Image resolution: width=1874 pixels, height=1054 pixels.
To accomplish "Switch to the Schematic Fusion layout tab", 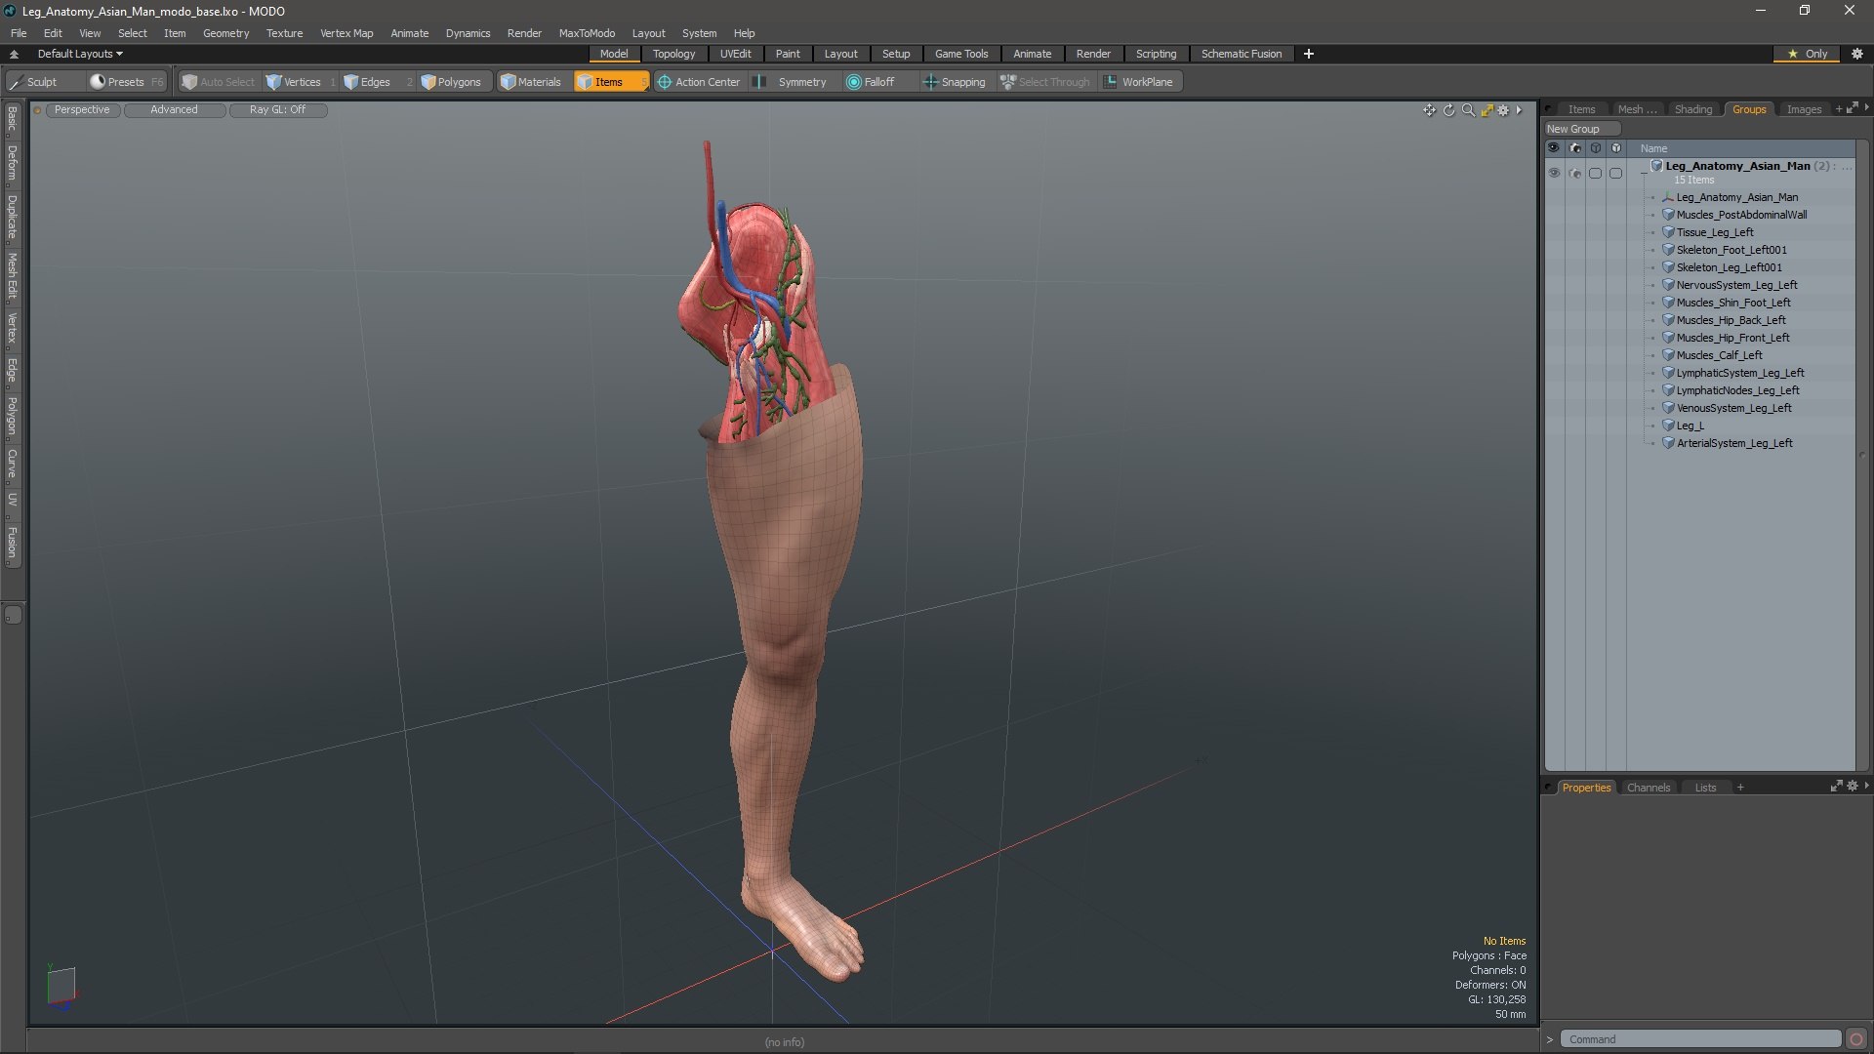I will [x=1241, y=54].
